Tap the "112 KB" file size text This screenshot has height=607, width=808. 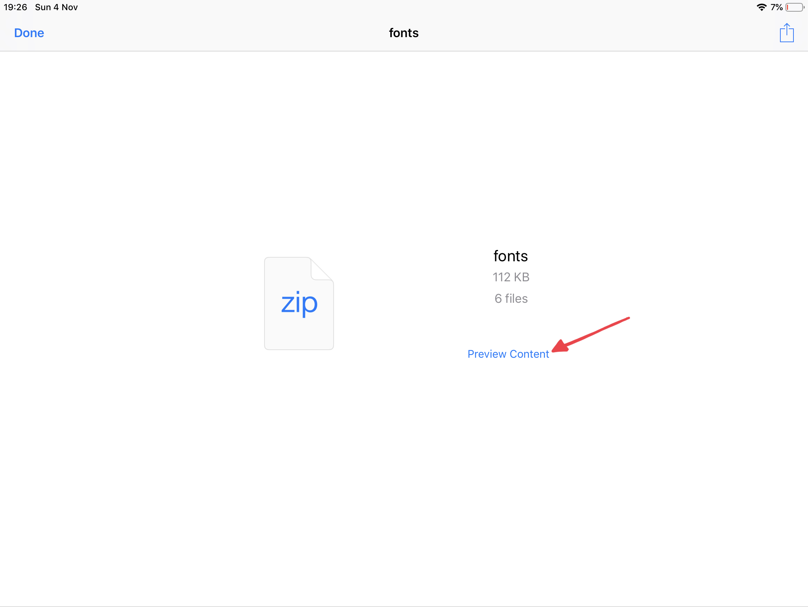click(511, 277)
